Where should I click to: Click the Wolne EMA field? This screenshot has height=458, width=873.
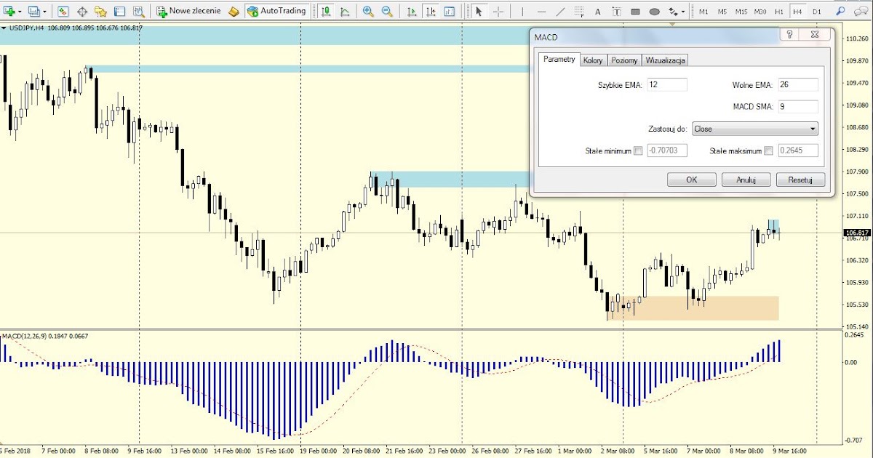[798, 84]
